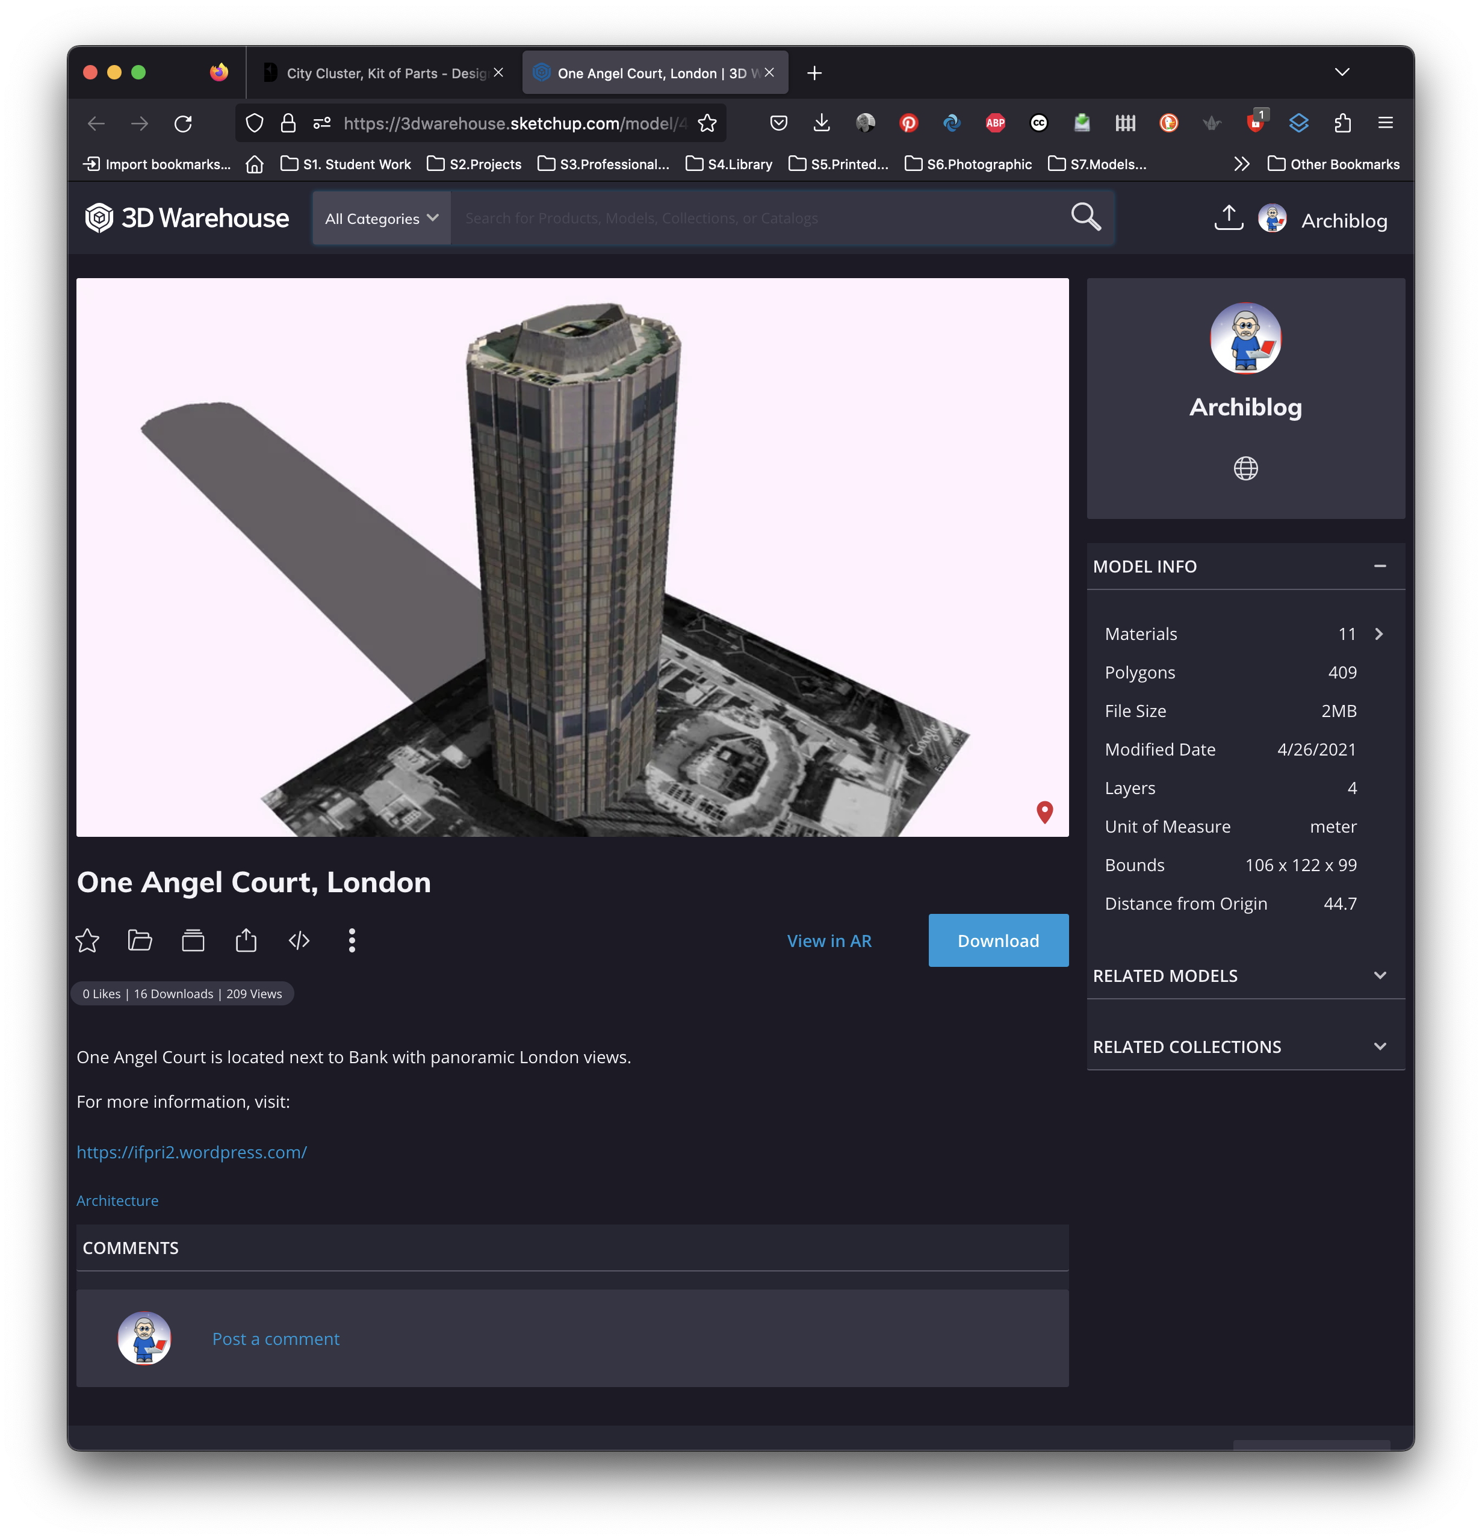Viewport: 1482px width, 1540px height.
Task: Open the Firefox hamburger menu
Action: click(x=1385, y=123)
